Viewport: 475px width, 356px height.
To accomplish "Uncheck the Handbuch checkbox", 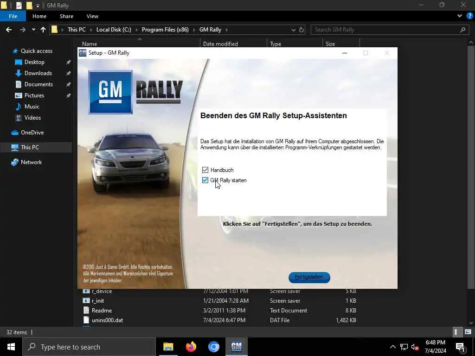I will coord(205,170).
